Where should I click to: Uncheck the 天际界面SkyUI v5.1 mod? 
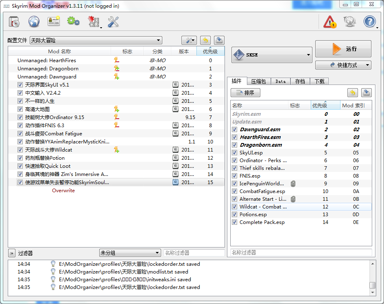click(20, 85)
